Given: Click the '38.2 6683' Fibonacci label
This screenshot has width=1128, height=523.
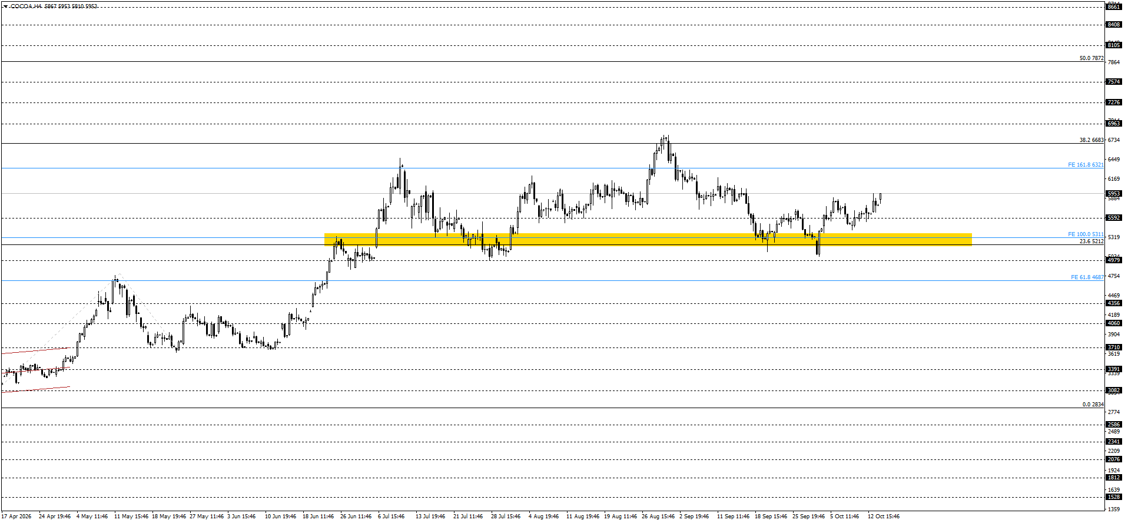Looking at the screenshot, I should (1091, 140).
